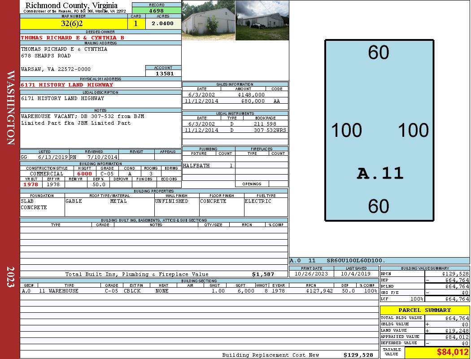
Task: Click the right warehouse photo with car
Action: 262,20
